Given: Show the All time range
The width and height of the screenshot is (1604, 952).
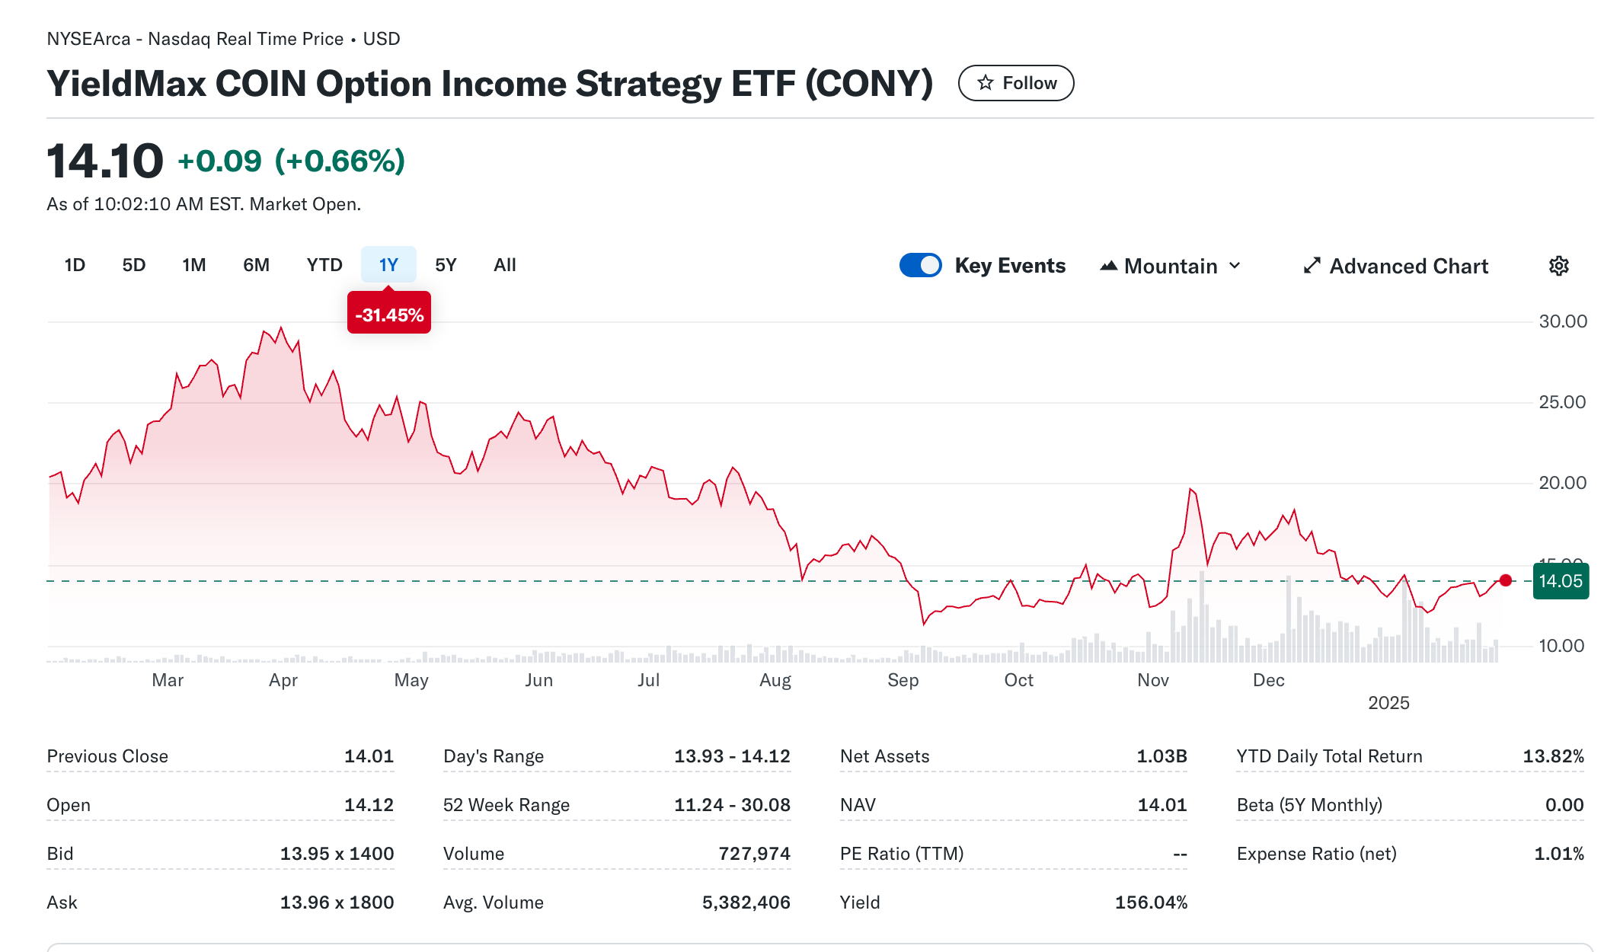Looking at the screenshot, I should tap(504, 265).
